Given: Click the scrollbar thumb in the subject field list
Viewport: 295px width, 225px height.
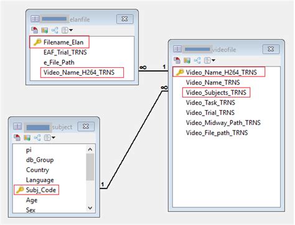Looking at the screenshot, I should point(90,167).
